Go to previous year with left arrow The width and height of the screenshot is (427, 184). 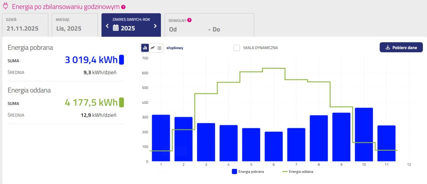107,26
